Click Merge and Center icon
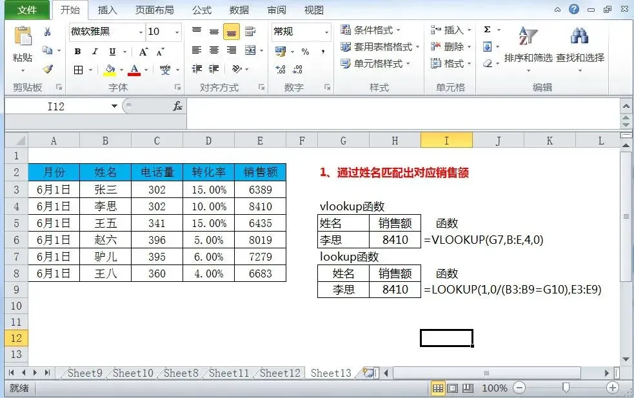634x398 pixels. click(x=251, y=50)
